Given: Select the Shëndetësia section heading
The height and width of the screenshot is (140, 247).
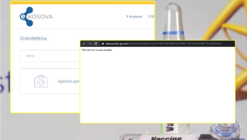Looking at the screenshot, I should (33, 38).
